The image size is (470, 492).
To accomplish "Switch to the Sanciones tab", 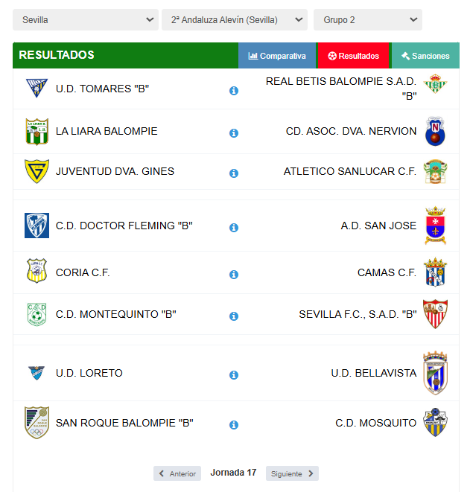I will 425,56.
